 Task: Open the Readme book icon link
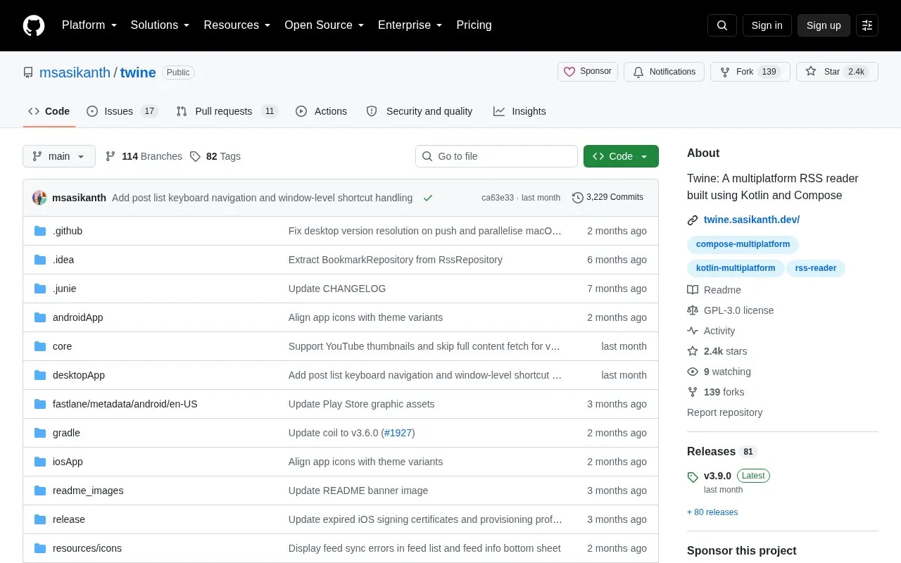[x=693, y=290]
